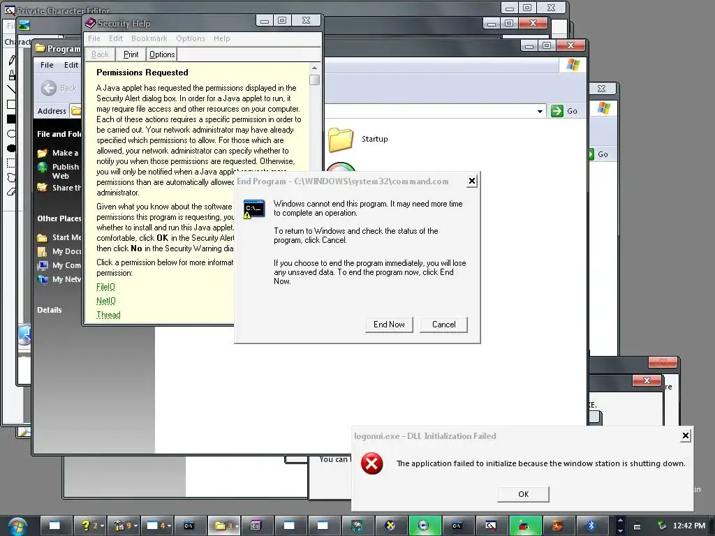
Task: Open the FileIO permission link
Action: click(106, 287)
